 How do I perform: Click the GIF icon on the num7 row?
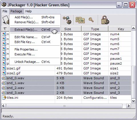pos(4,49)
